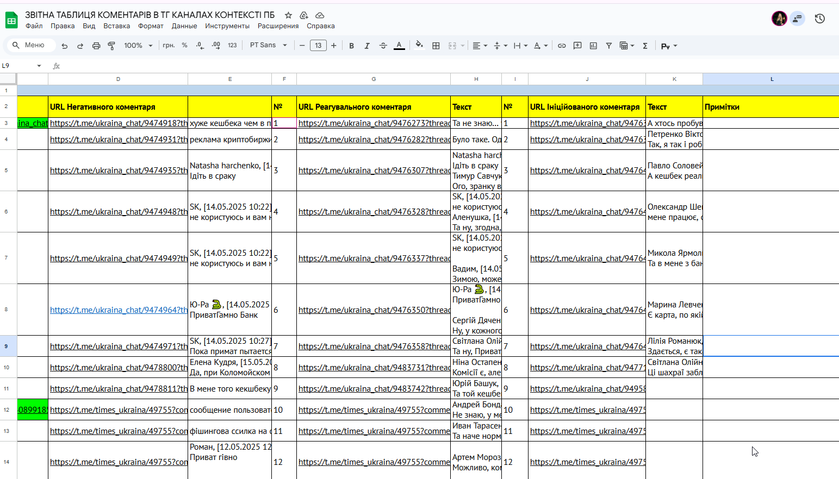
Task: Format as currency (грн.)
Action: pyautogui.click(x=169, y=46)
